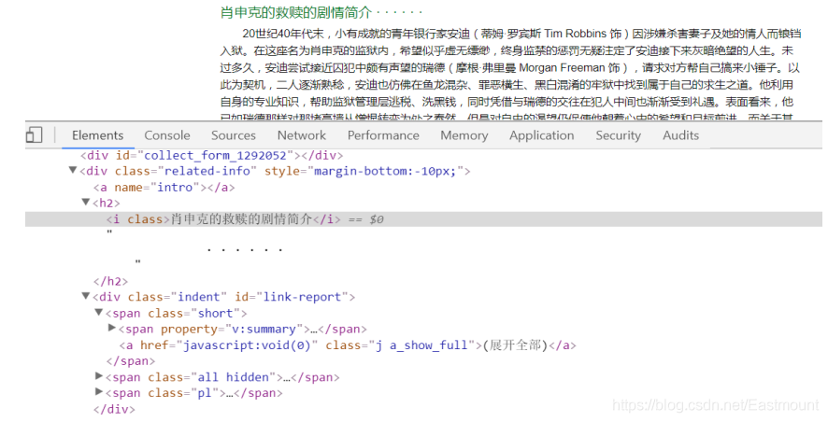Select the closing /div tag line
This screenshot has height=422, width=828.
click(x=114, y=409)
